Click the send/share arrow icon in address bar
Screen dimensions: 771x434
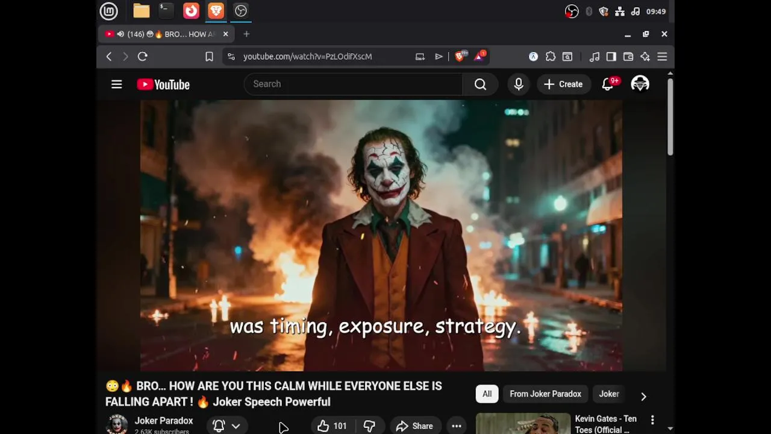[x=439, y=57]
